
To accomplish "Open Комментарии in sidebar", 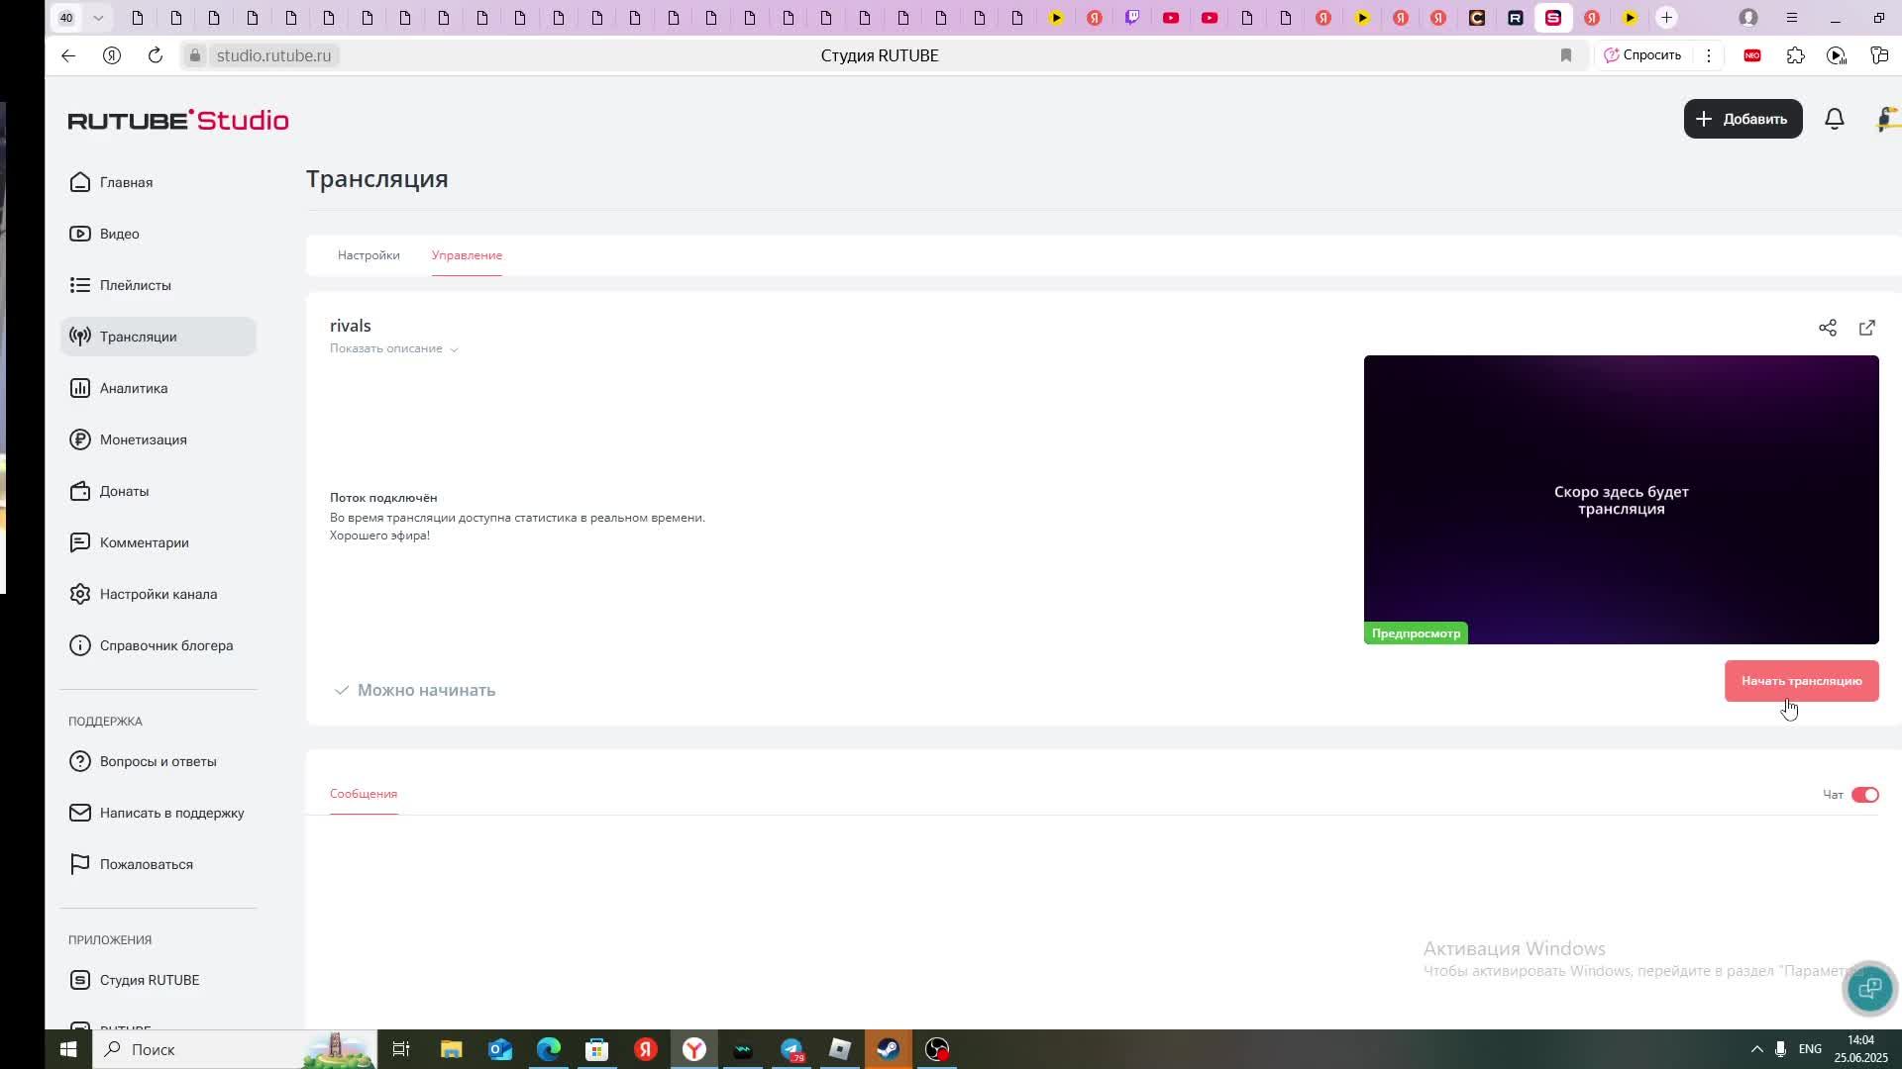I will (x=144, y=542).
